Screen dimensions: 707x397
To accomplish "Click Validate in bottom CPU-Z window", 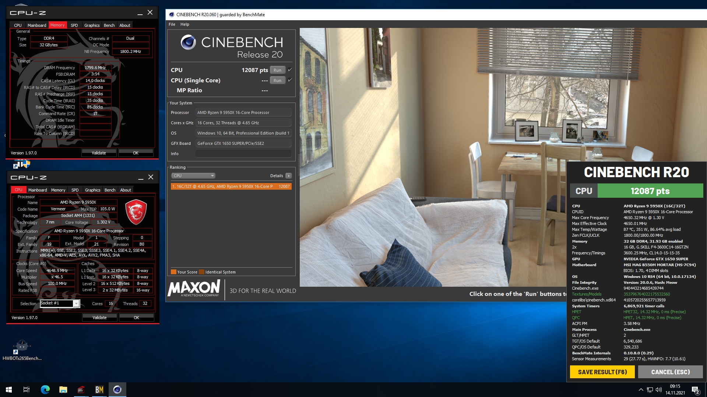I will tap(99, 318).
